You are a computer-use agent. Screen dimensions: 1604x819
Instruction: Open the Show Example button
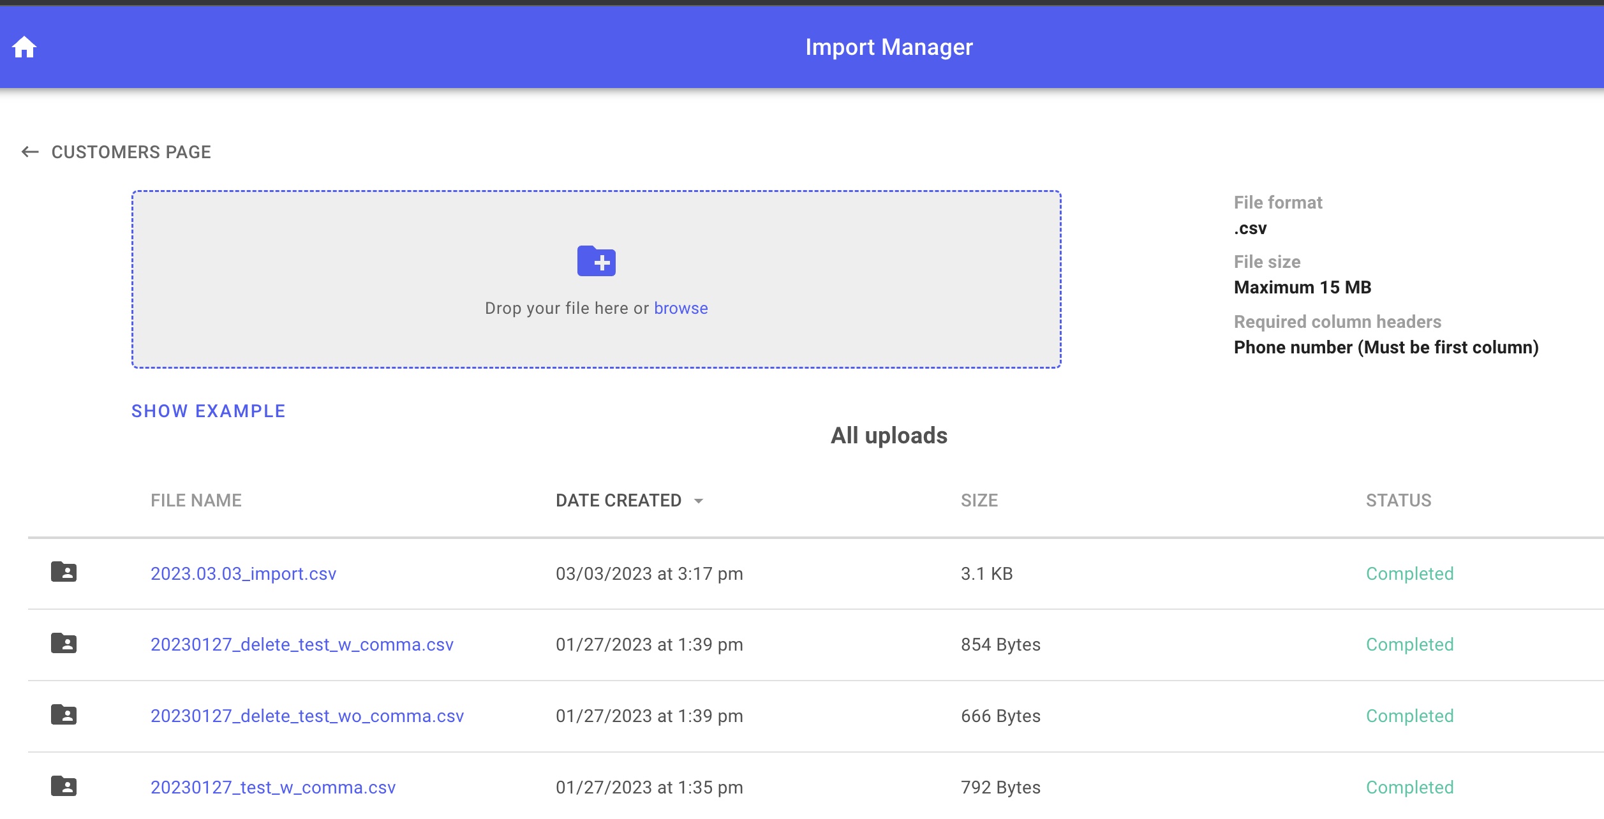pyautogui.click(x=208, y=411)
